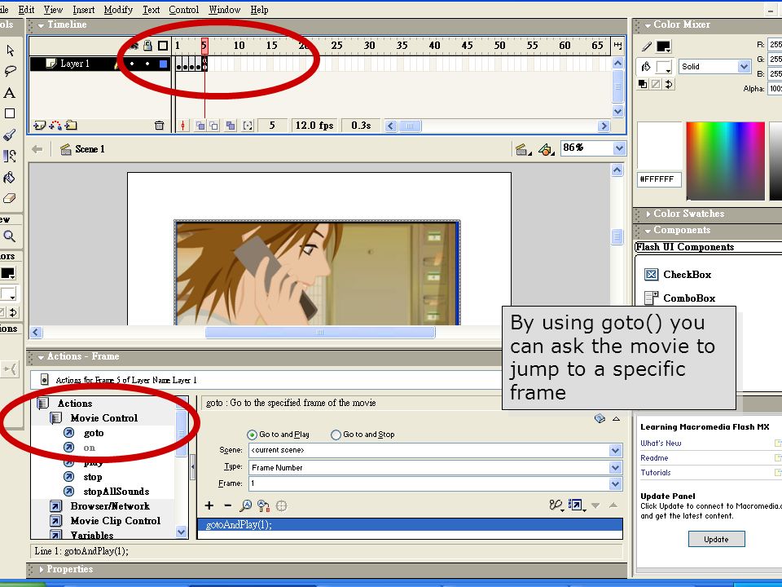Collapse the Components panel

pos(648,231)
